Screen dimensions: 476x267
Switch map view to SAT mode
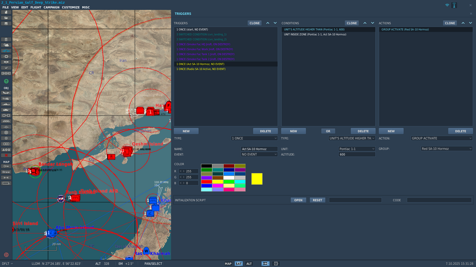click(x=238, y=264)
